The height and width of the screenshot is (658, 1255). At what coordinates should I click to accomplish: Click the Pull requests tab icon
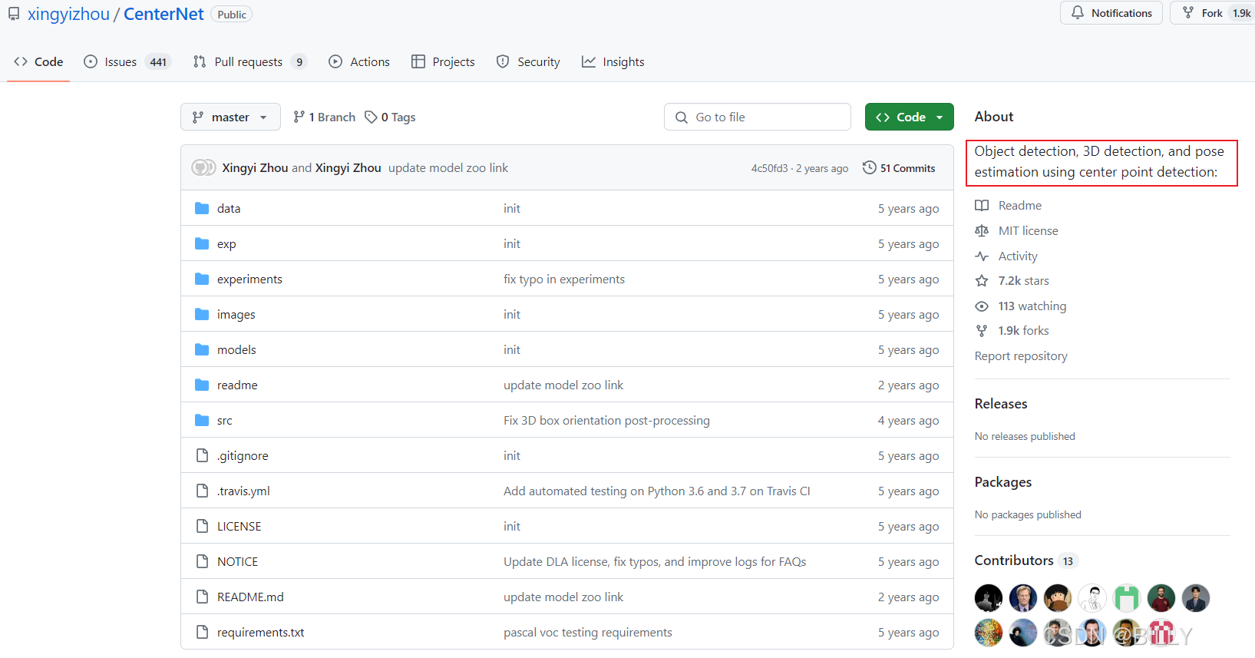[200, 61]
